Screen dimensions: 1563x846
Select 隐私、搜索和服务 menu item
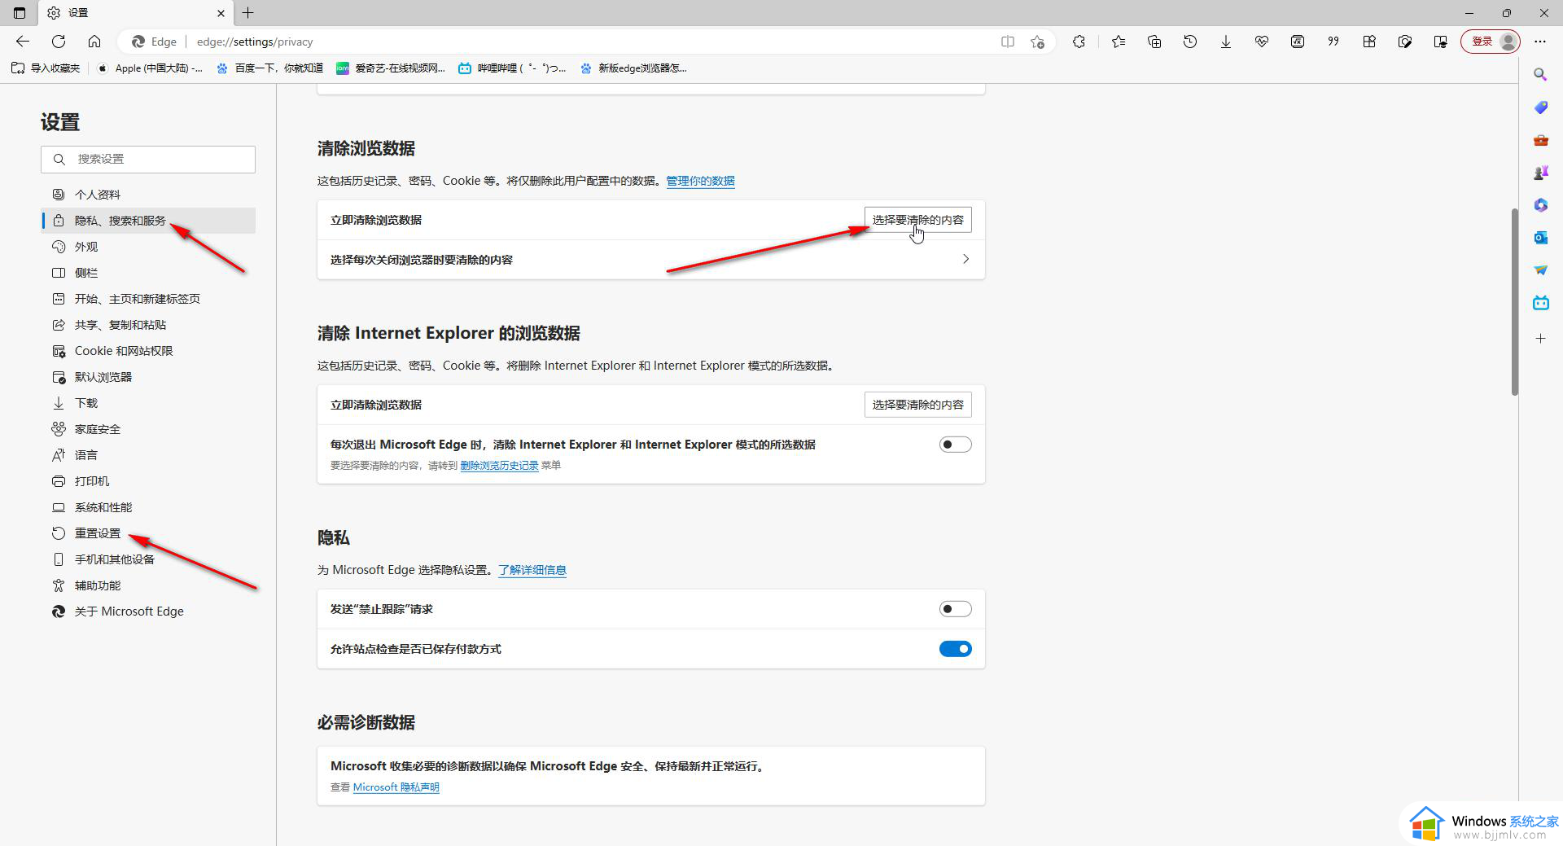(148, 221)
